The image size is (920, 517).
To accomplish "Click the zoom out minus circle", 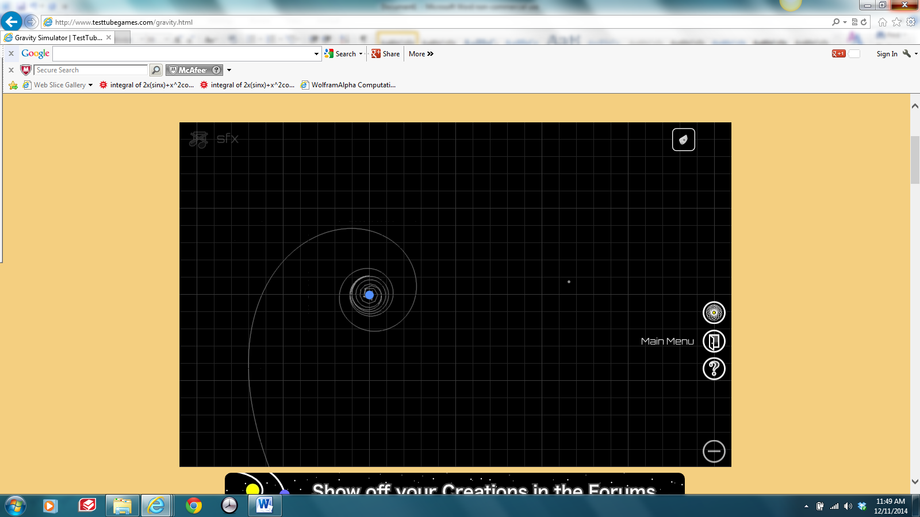I will (x=714, y=452).
